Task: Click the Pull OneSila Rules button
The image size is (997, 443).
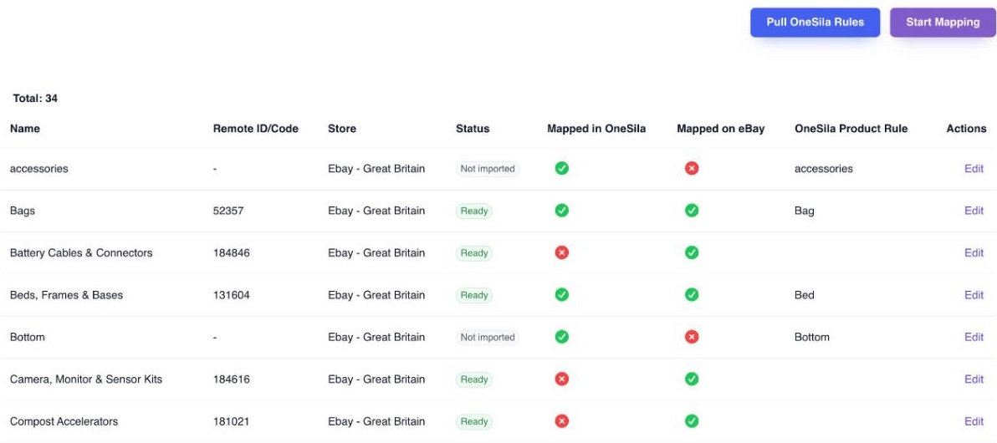Action: coord(815,23)
